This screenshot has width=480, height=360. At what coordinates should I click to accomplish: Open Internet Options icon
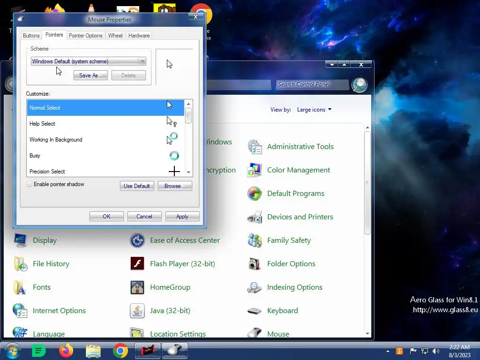click(20, 311)
